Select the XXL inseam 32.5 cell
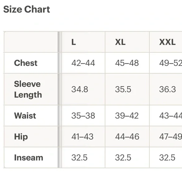The height and width of the screenshot is (182, 182). (x=166, y=158)
